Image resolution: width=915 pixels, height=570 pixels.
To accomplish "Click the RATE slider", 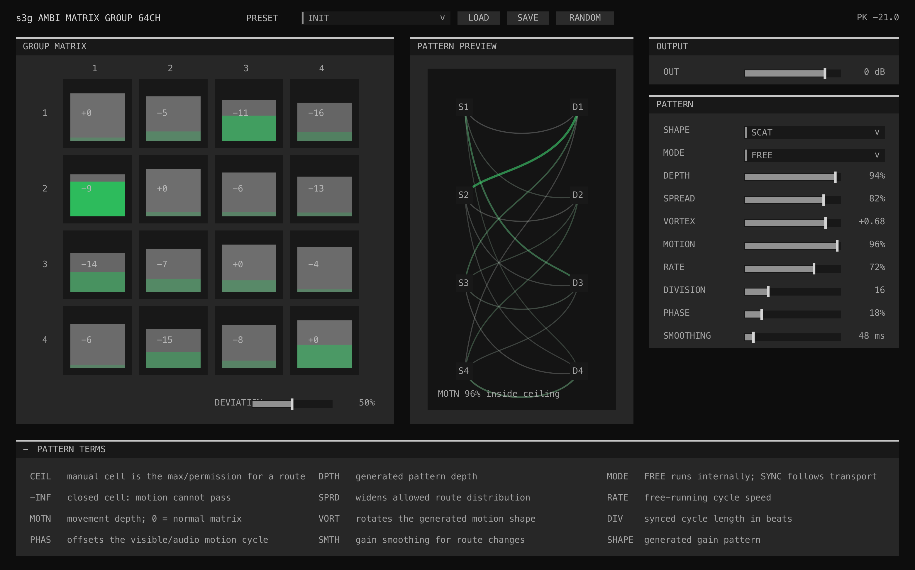I will (792, 268).
